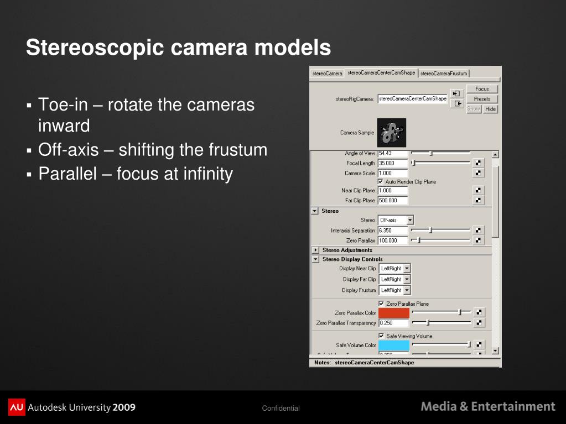The image size is (566, 424).
Task: Click the Zero Parallax Transparency value field
Action: click(x=394, y=323)
